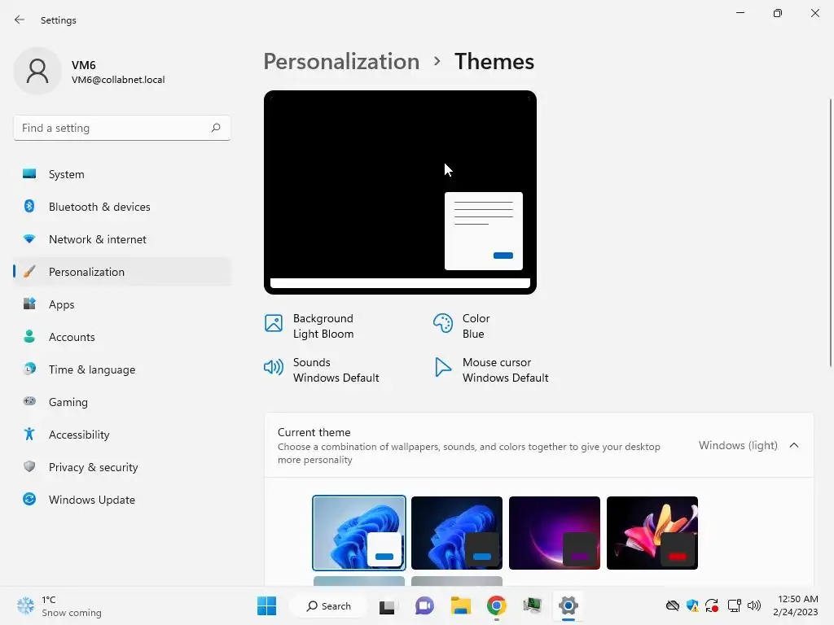The height and width of the screenshot is (625, 834).
Task: Open Sounds Windows Default settings
Action: [322, 370]
